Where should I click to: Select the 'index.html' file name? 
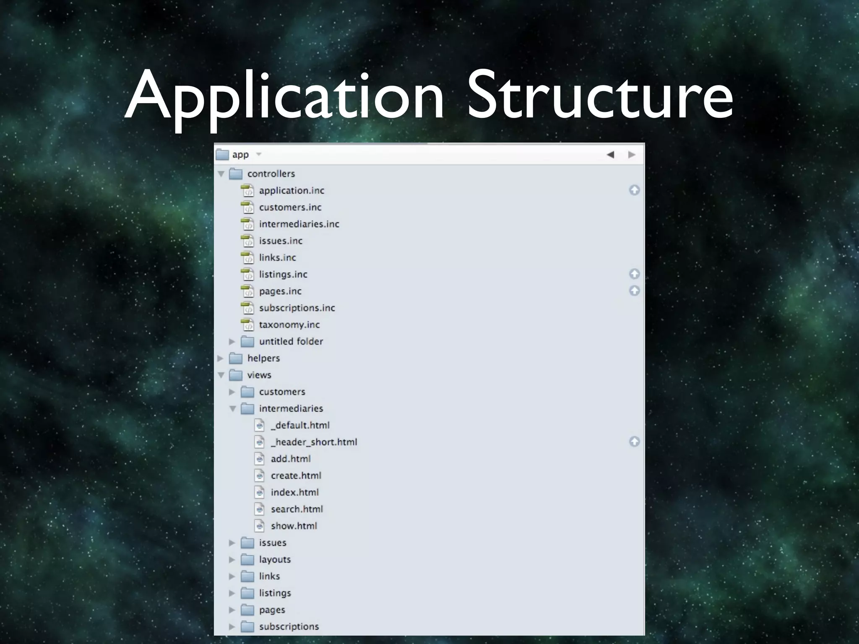coord(295,492)
